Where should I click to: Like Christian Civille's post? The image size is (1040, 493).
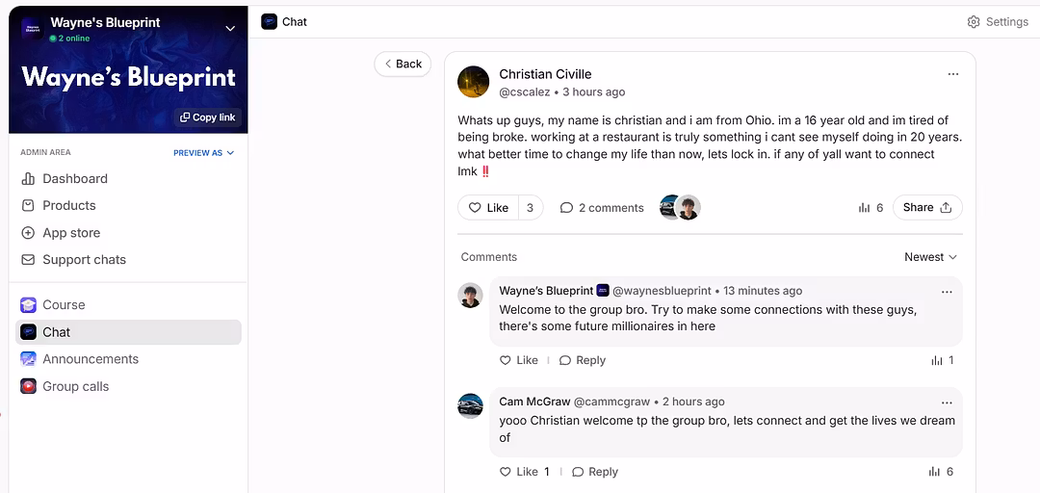click(x=488, y=208)
